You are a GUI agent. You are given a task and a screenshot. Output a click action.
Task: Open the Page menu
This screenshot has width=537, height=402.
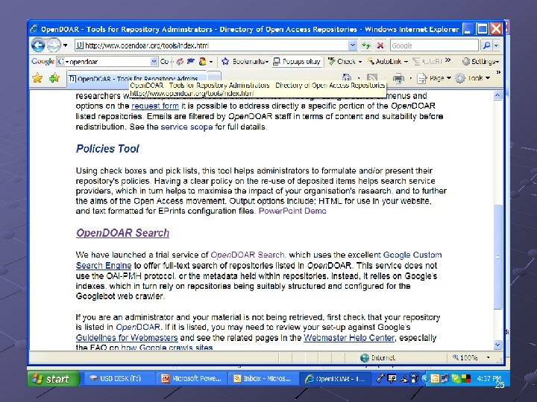(434, 78)
